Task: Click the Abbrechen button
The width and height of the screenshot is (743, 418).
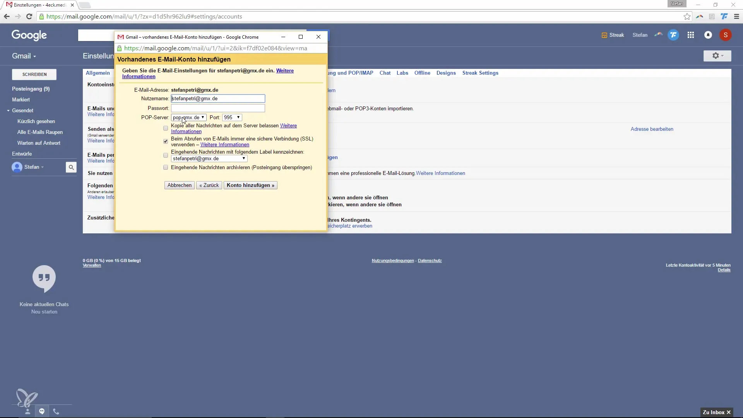Action: [179, 185]
